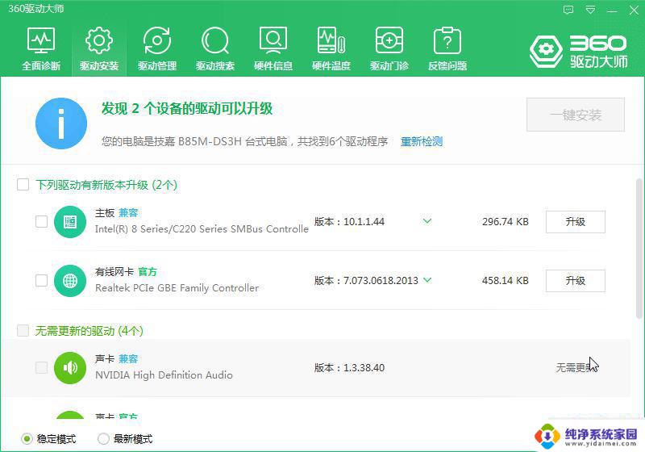
Task: Open 驱动搜索 driver search icon
Action: [x=215, y=48]
